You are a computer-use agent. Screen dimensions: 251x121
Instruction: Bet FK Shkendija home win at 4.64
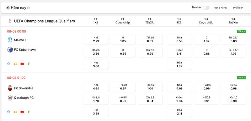96,87
